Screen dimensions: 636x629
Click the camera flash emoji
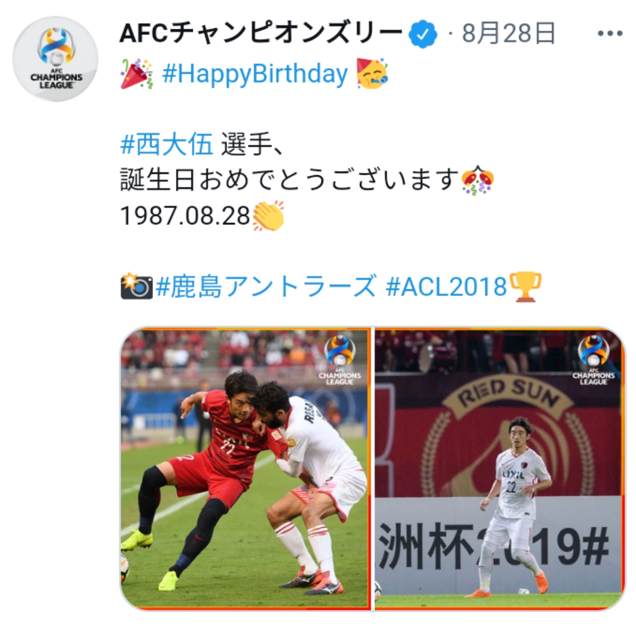pyautogui.click(x=136, y=286)
